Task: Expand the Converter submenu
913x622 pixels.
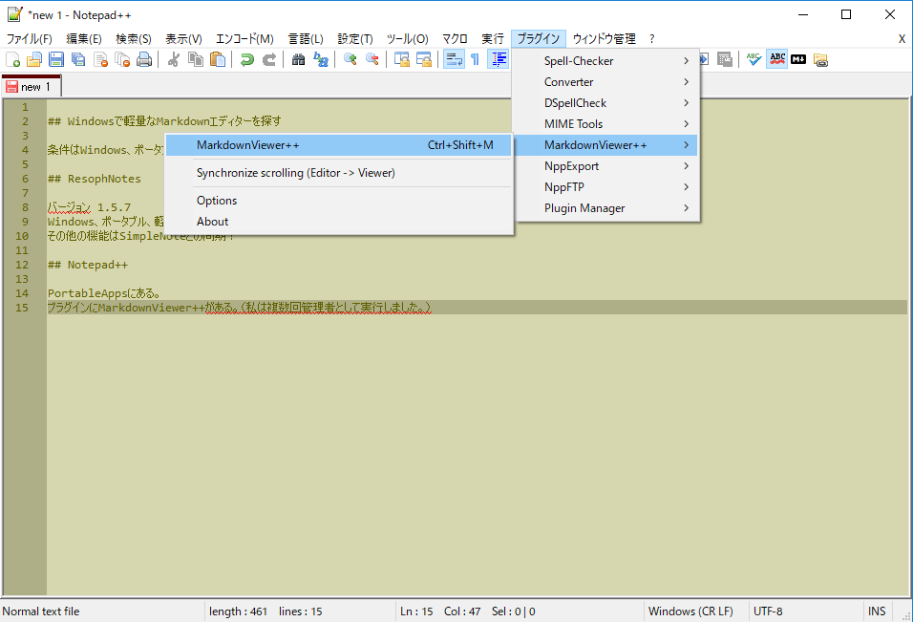Action: coord(605,81)
